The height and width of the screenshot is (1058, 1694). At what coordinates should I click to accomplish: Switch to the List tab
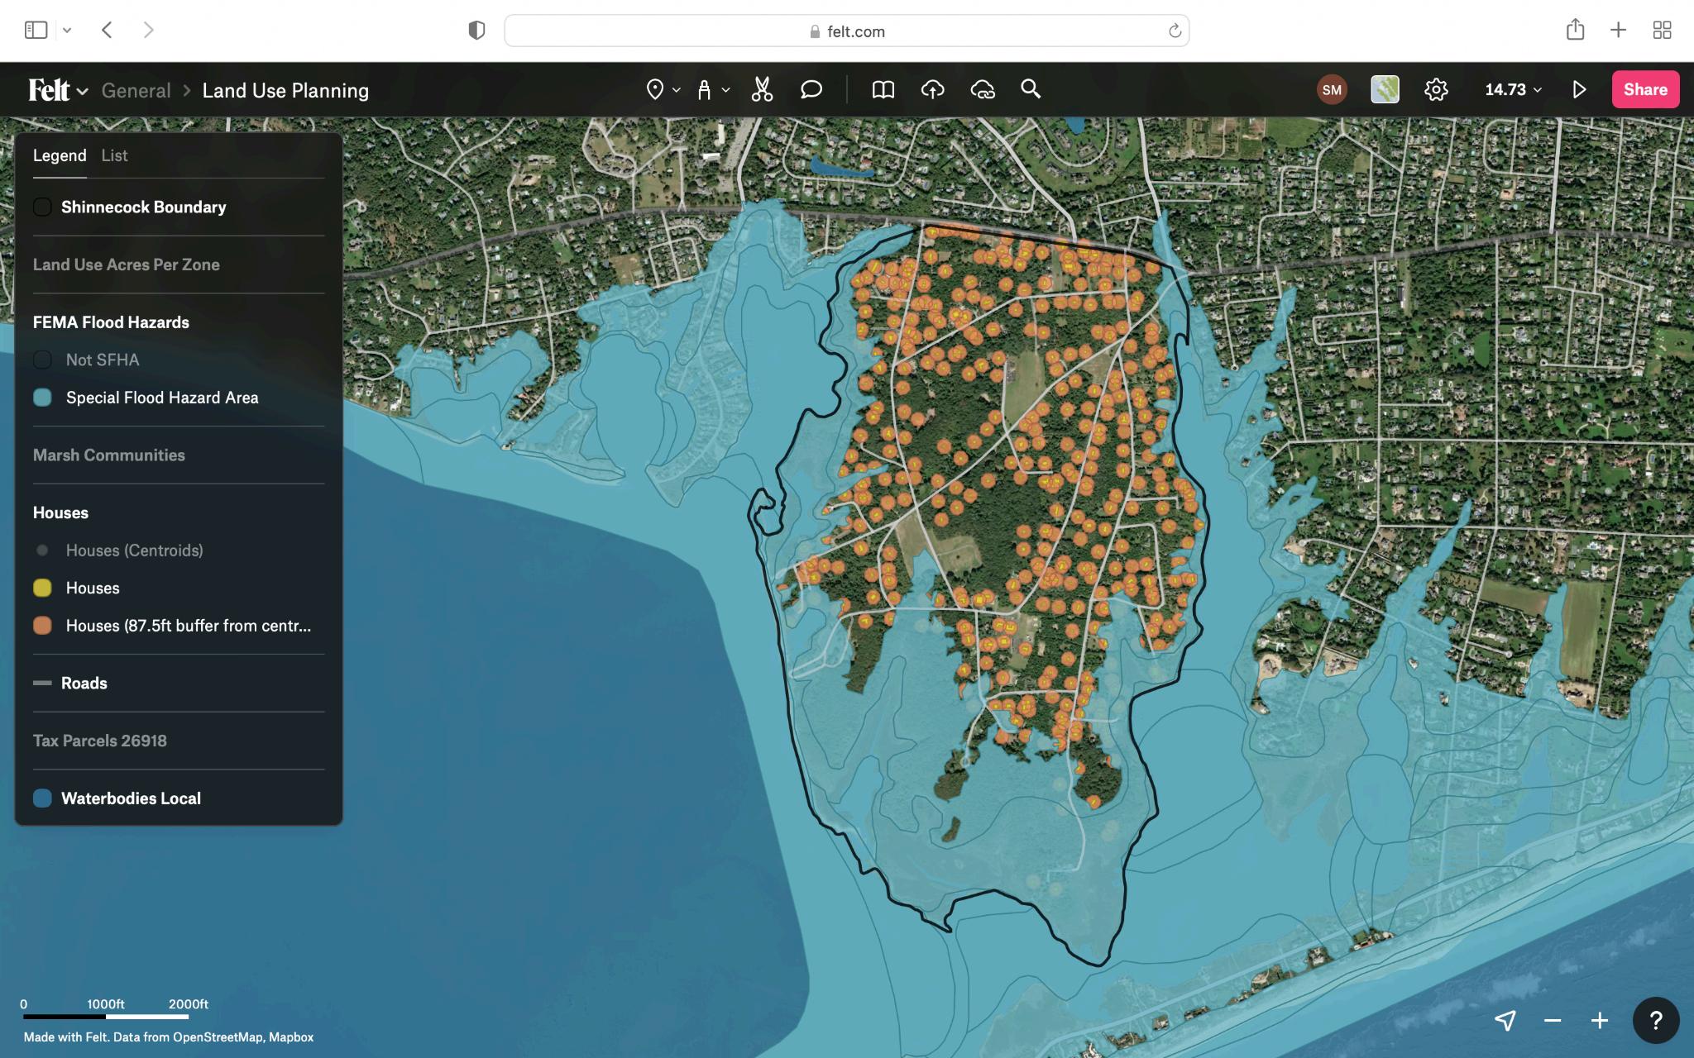114,155
